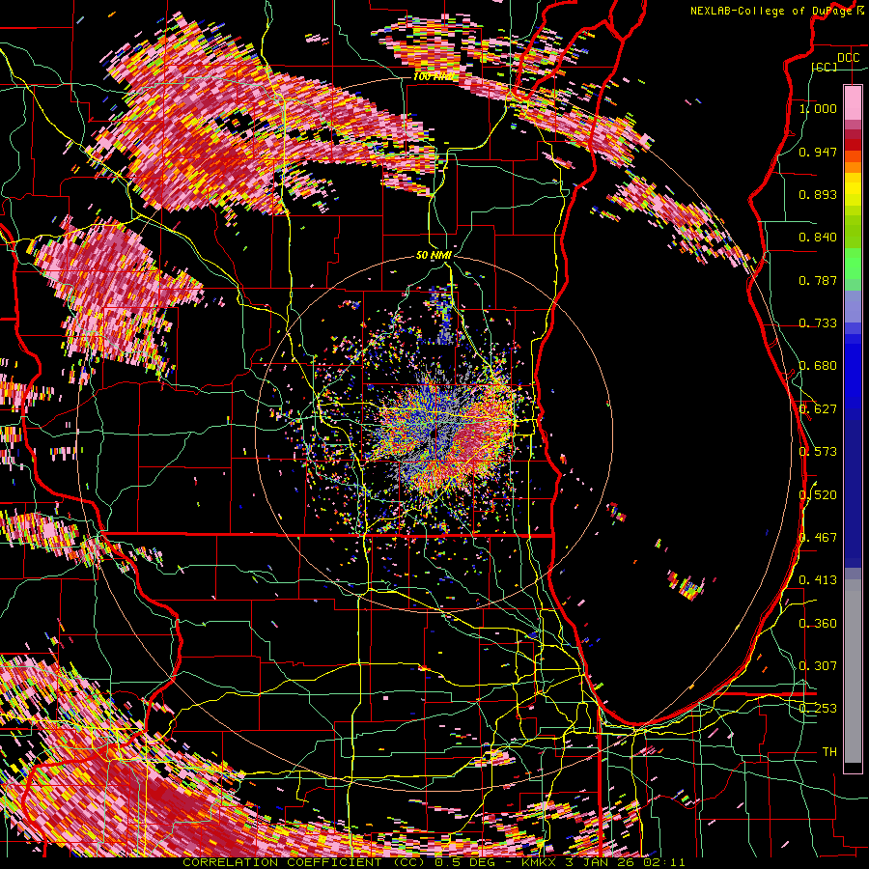Select the 0.947 scale value
Image resolution: width=869 pixels, height=869 pixels.
click(x=818, y=152)
